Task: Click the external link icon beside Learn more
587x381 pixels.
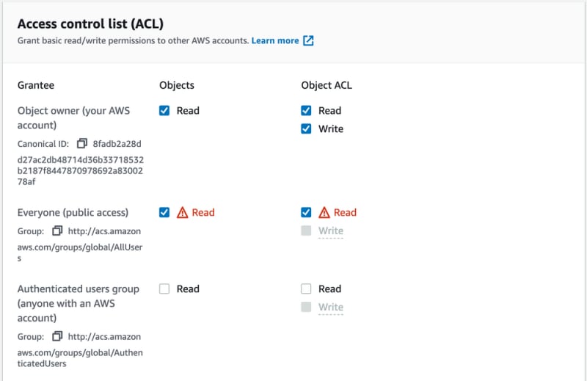Action: click(x=308, y=40)
